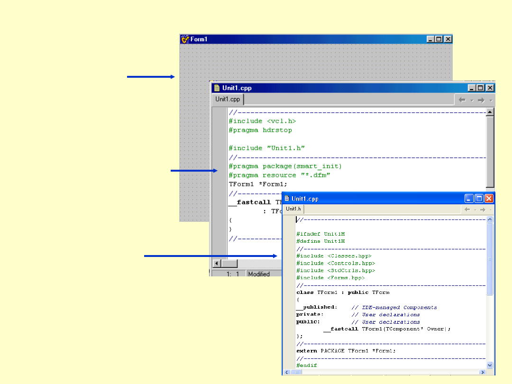The width and height of the screenshot is (512, 384).
Task: Click vertical scrollbar thumb in middle Unit1.cpp editor
Action: [x=490, y=152]
